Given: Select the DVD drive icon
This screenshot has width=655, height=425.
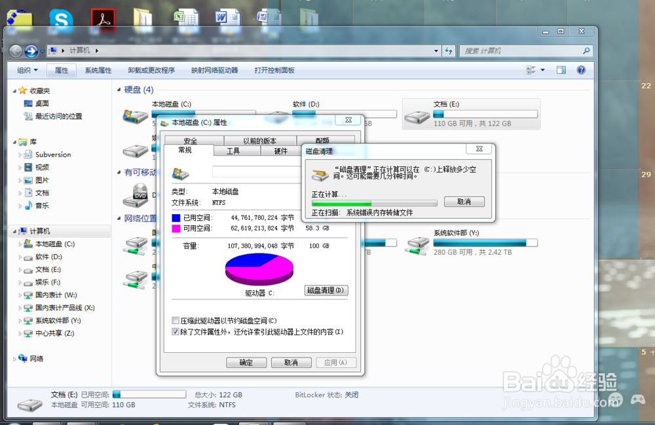Looking at the screenshot, I should [136, 195].
